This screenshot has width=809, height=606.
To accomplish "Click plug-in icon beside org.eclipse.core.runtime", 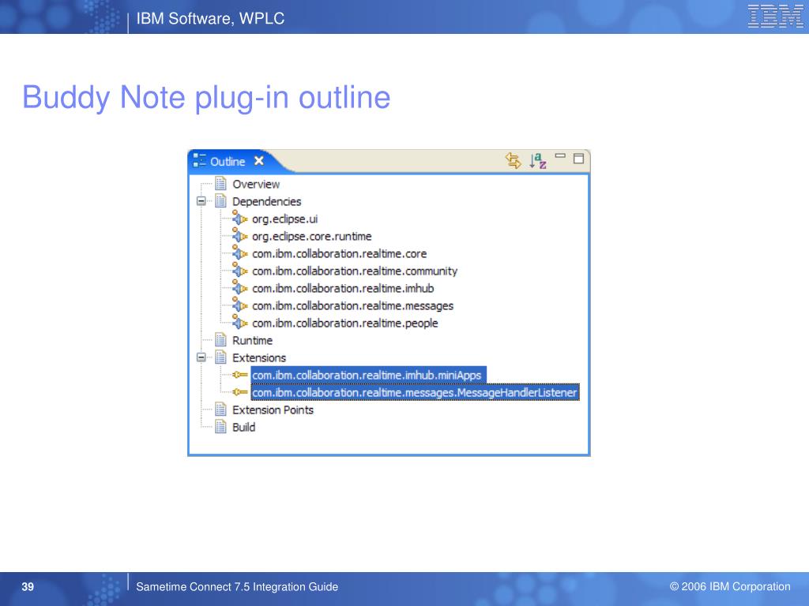I will (x=239, y=235).
